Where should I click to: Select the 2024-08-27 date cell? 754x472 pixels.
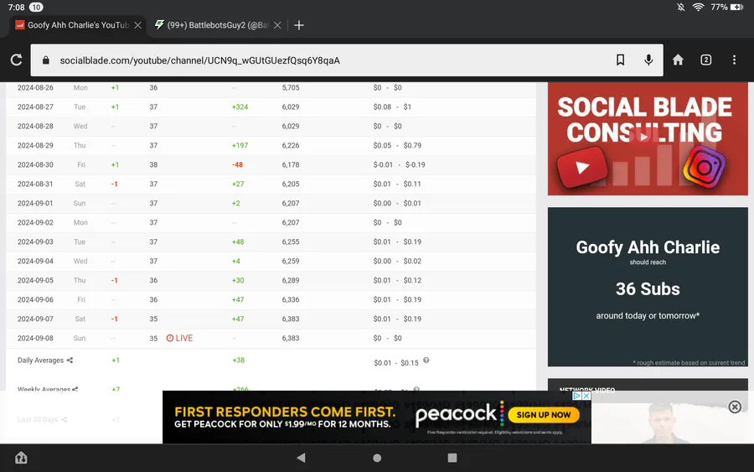tap(35, 106)
